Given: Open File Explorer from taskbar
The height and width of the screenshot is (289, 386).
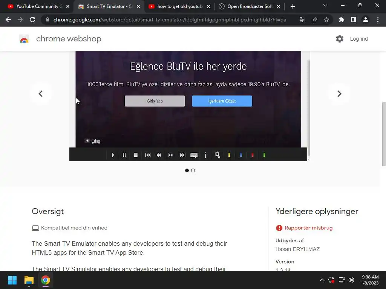Looking at the screenshot, I should 29,280.
